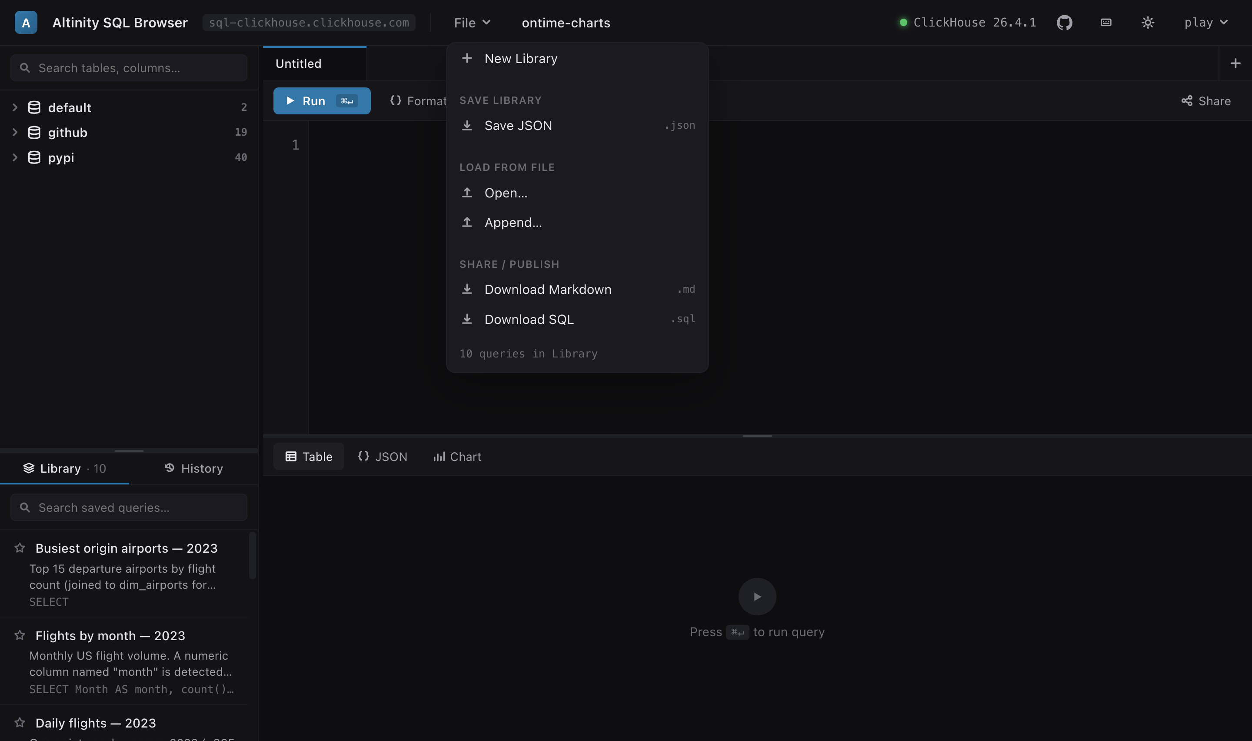Add a new query tab with plus icon
The height and width of the screenshot is (741, 1252).
(1235, 63)
